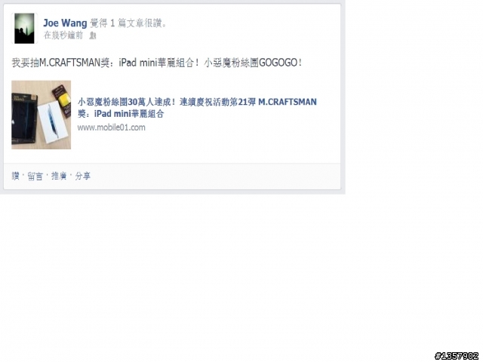Click the status text starting with 我要抽M.CRAFTSMAN獎
The height and width of the screenshot is (362, 483).
[156, 63]
